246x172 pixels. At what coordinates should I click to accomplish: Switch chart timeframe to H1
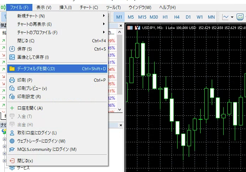[165, 17]
